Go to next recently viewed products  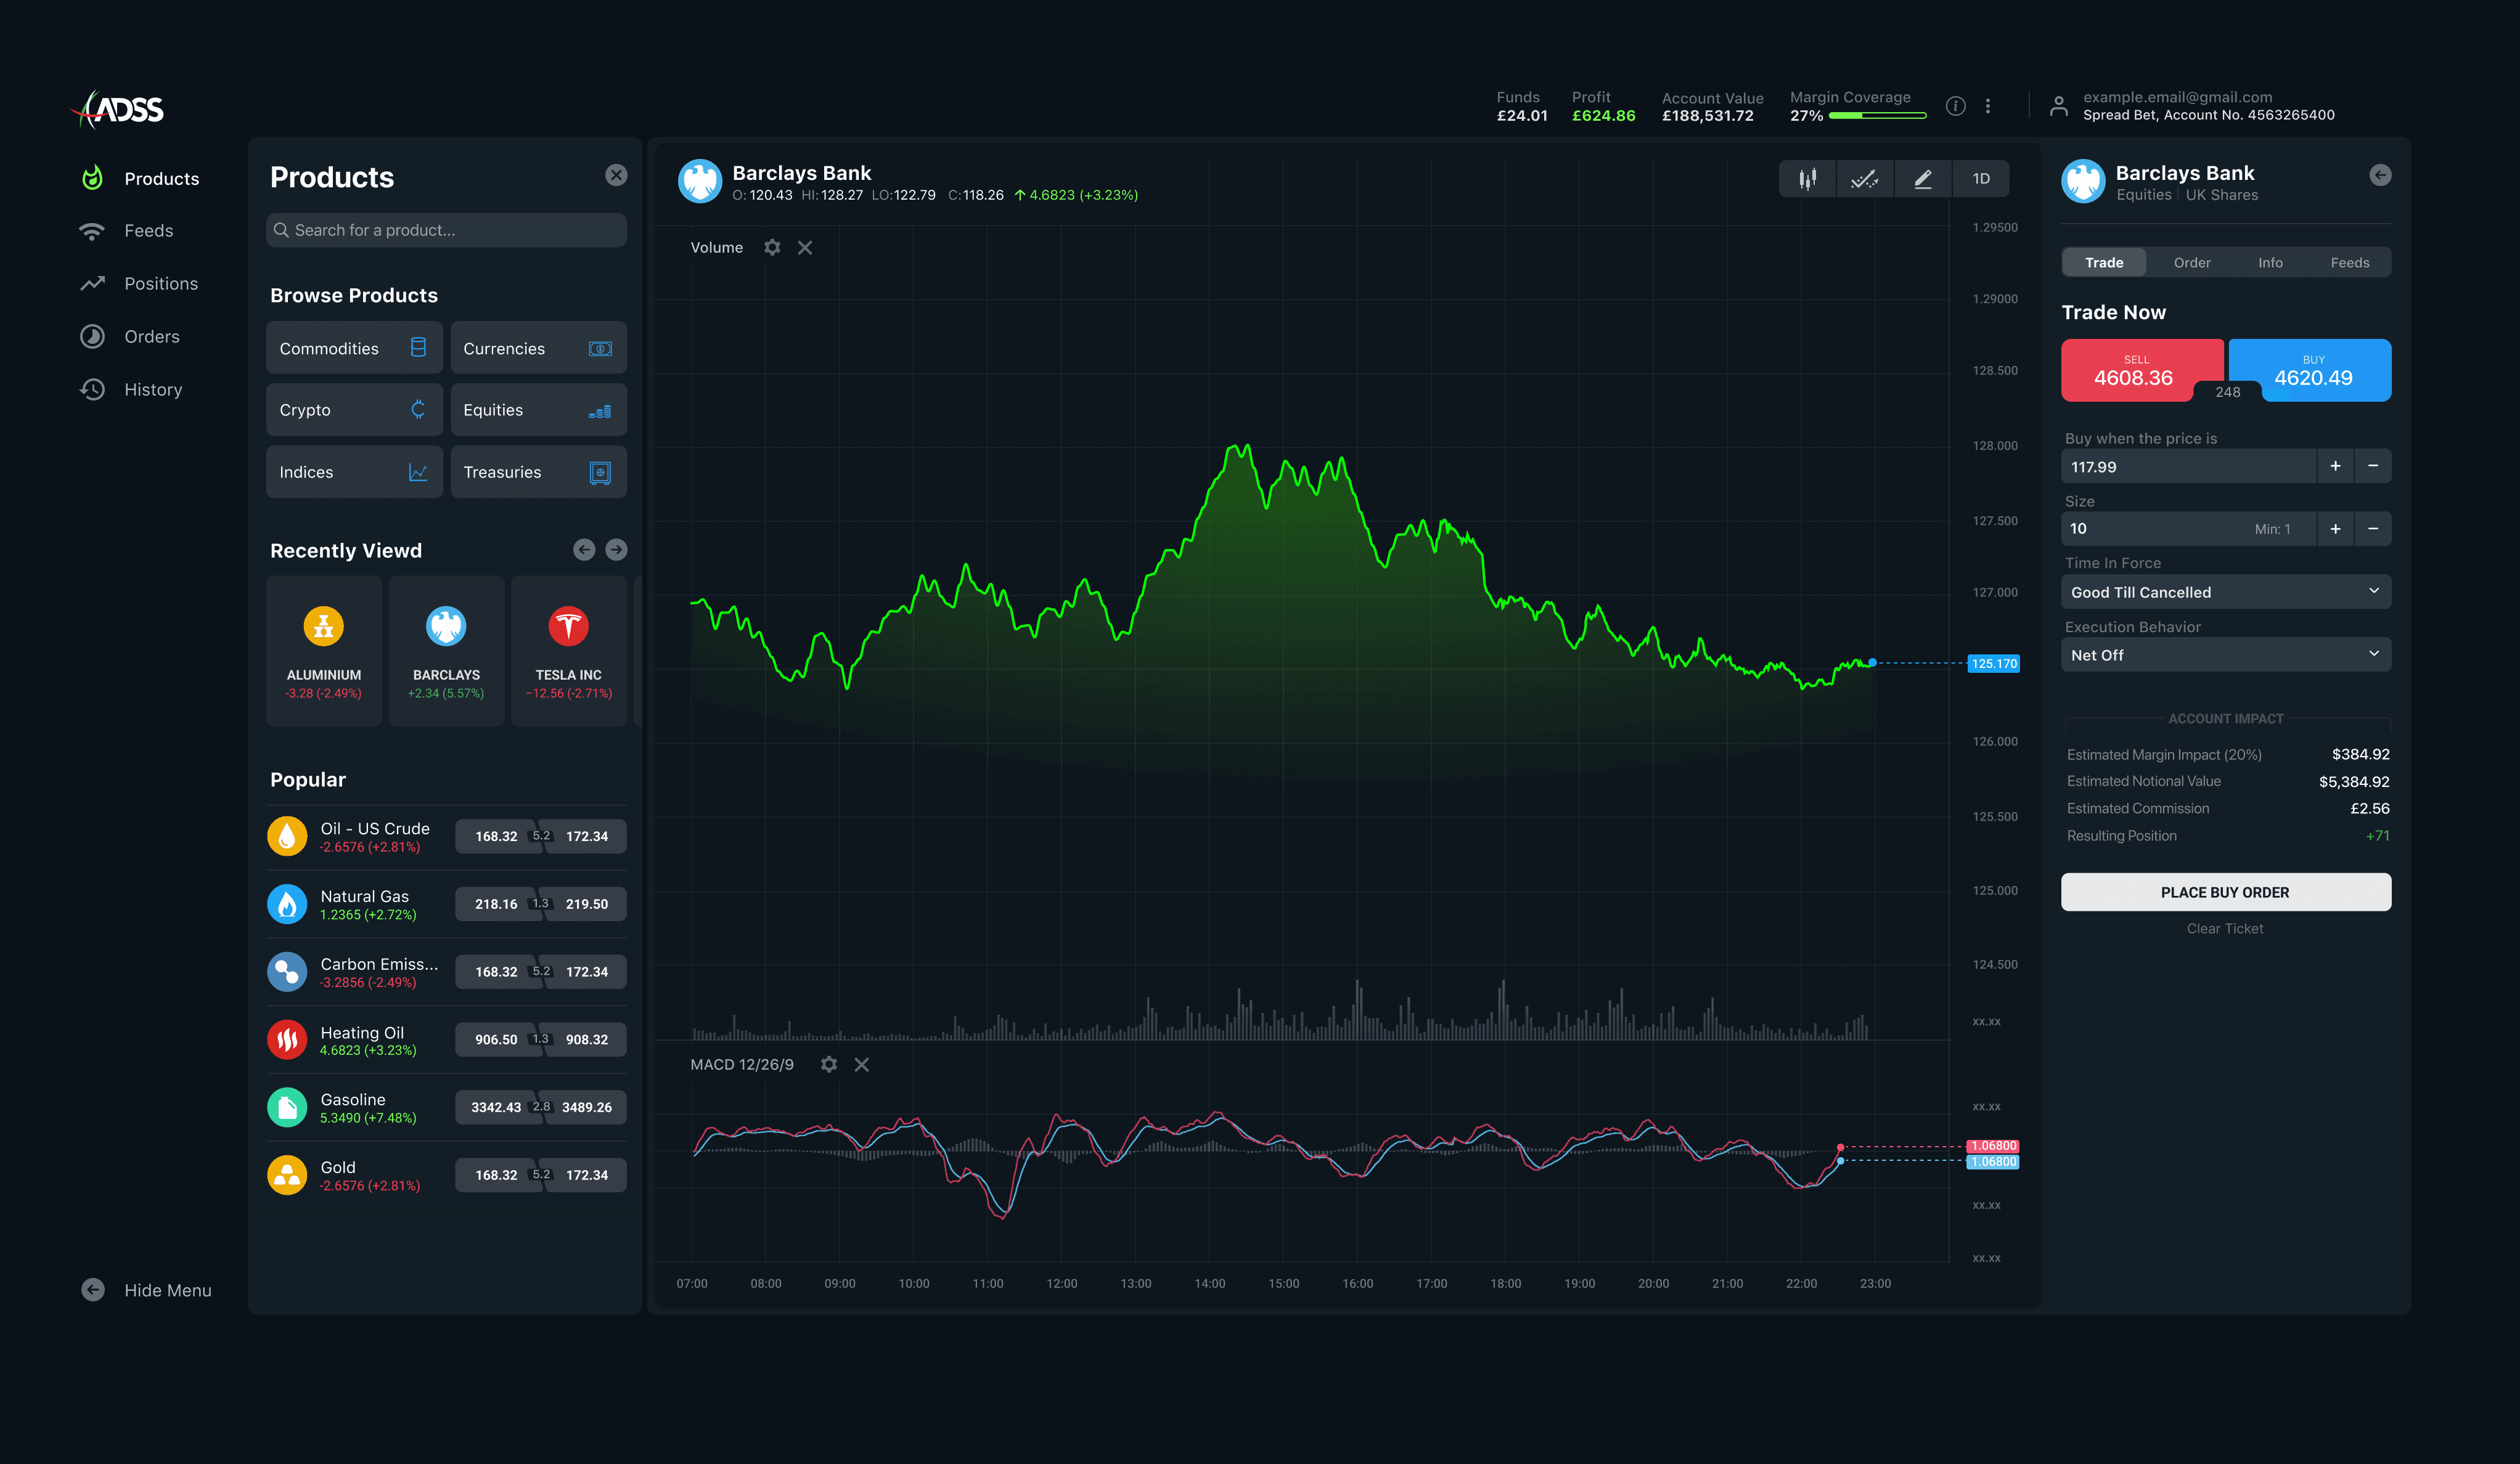[616, 550]
